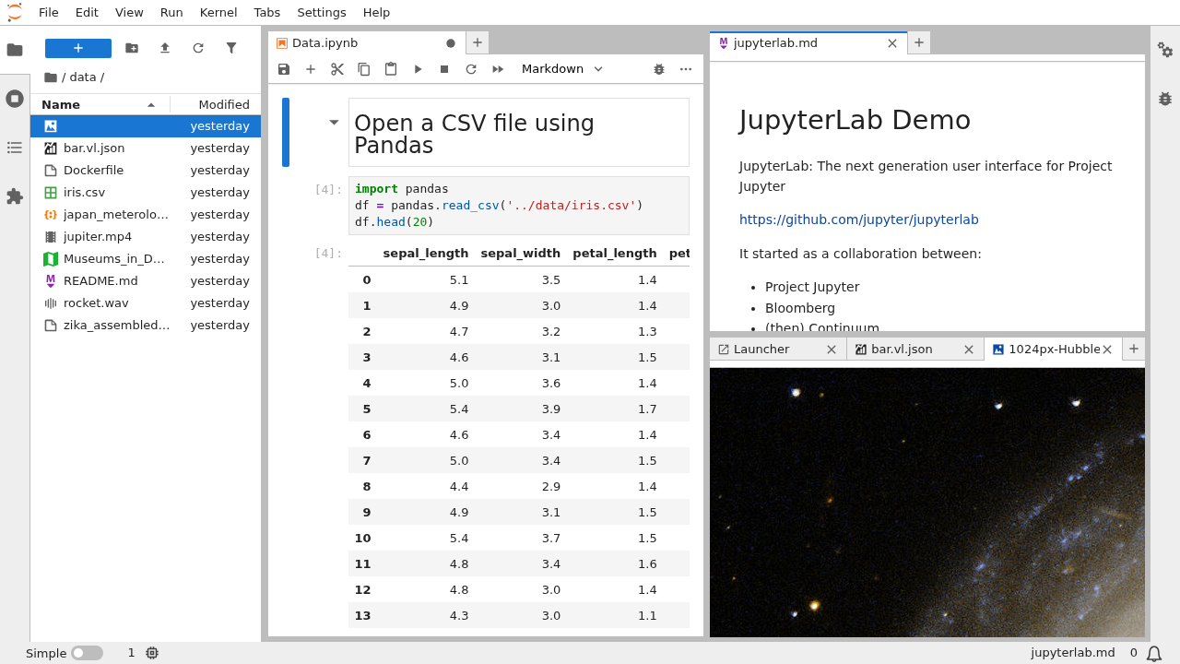Viewport: 1180px width, 664px height.
Task: Upload files using the upload icon
Action: click(164, 47)
